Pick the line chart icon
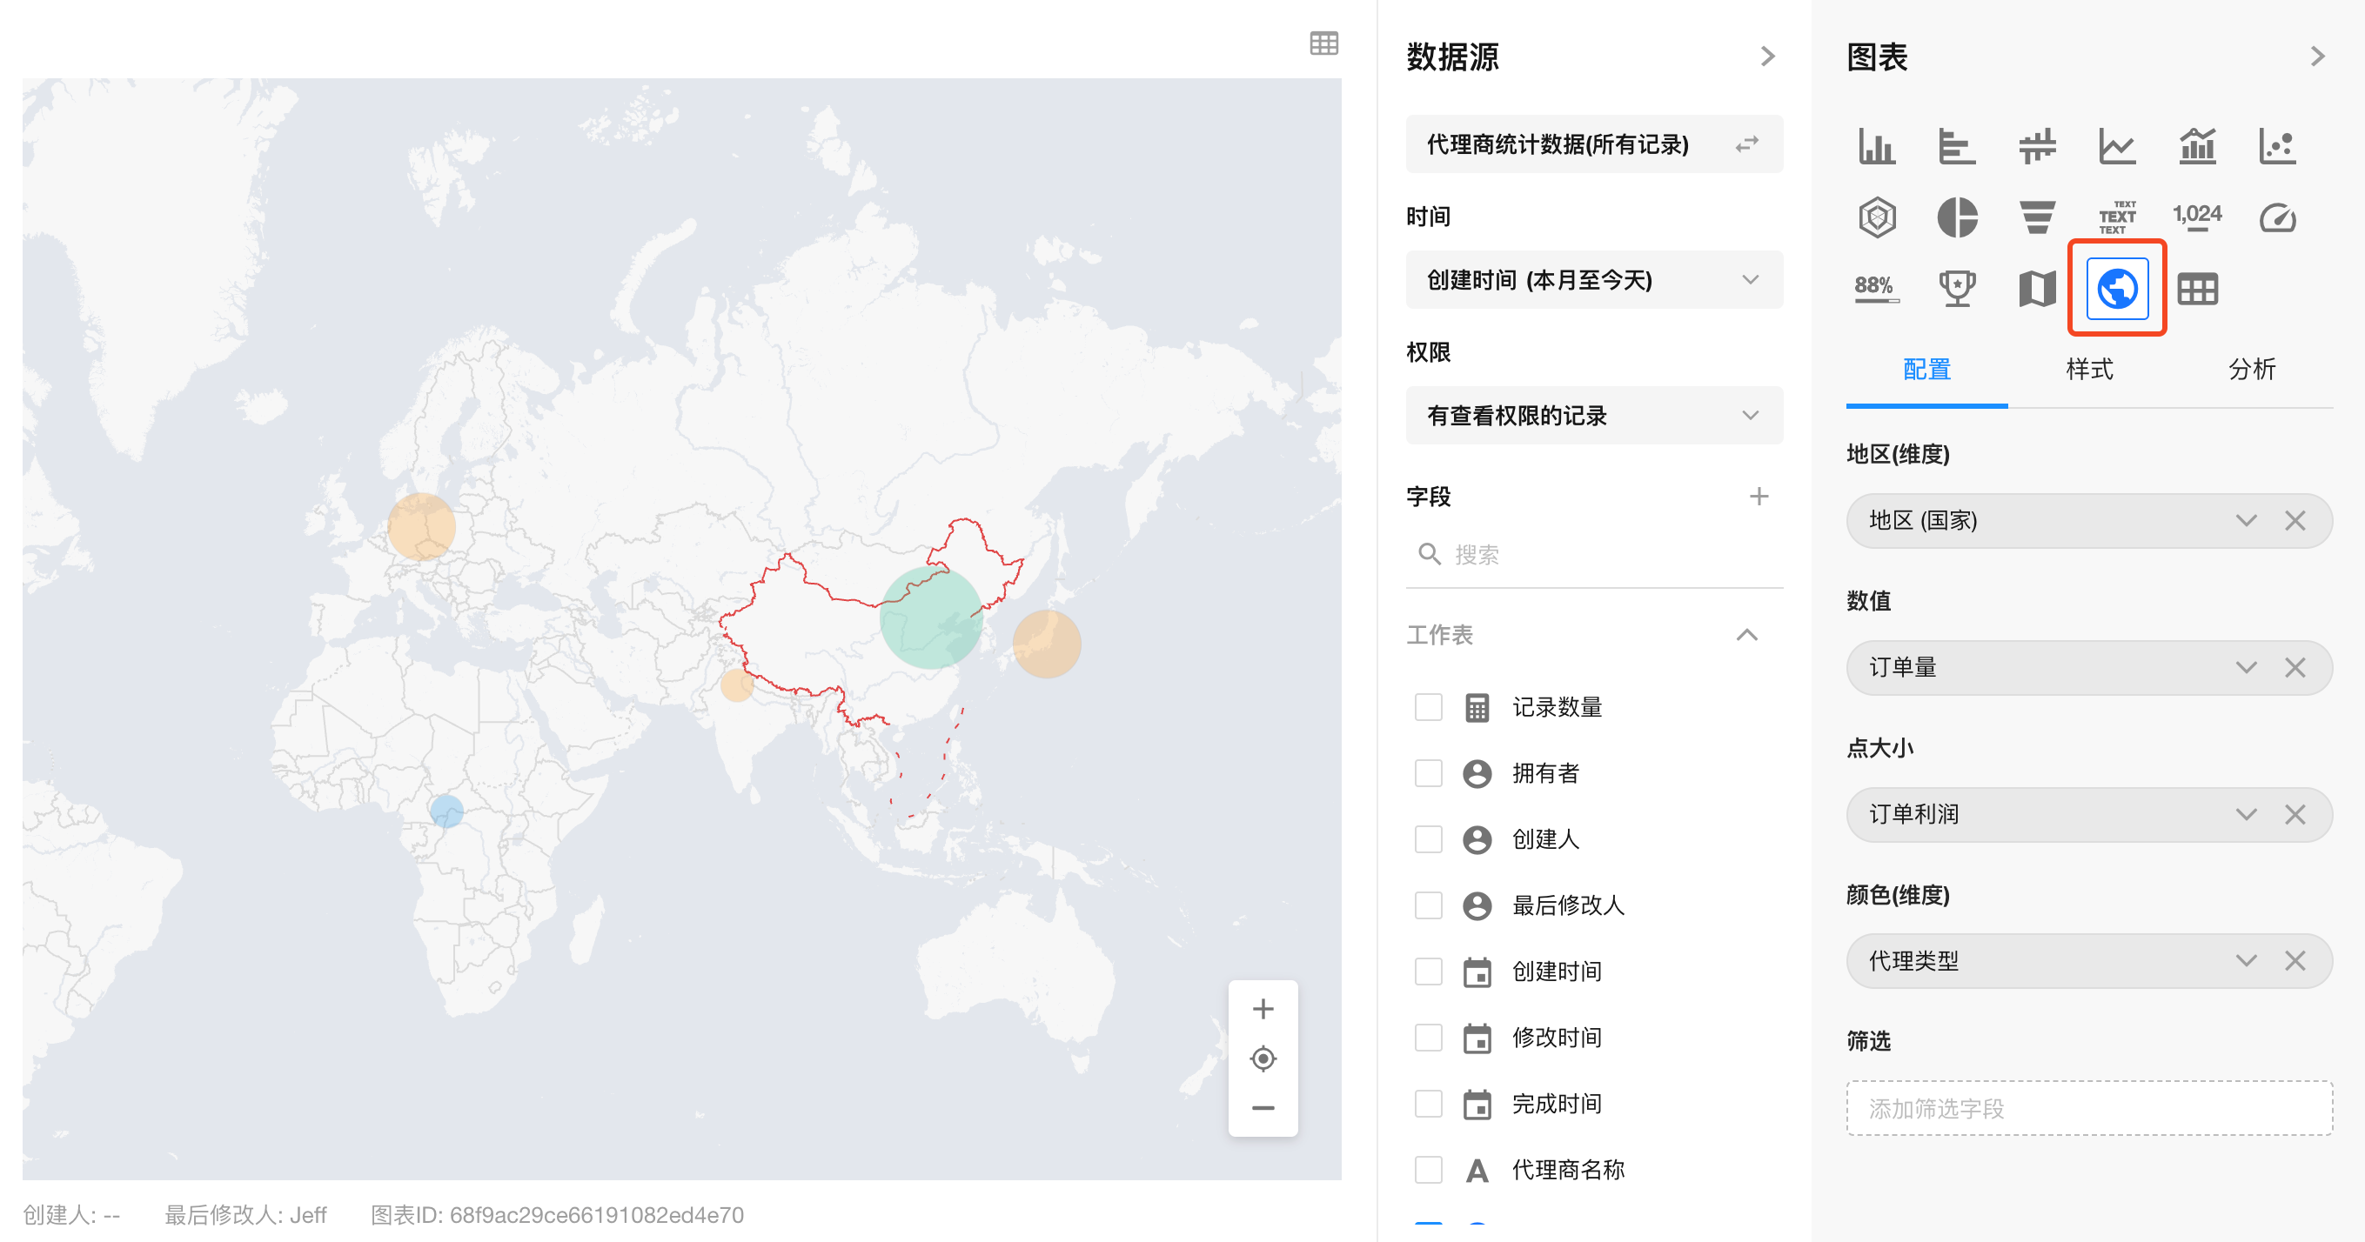2365x1242 pixels. pos(2116,146)
